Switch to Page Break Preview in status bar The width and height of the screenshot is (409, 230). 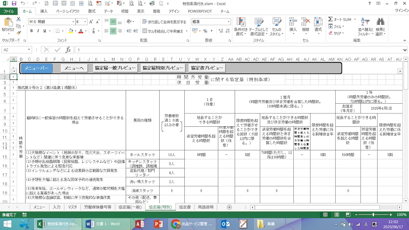click(x=348, y=215)
